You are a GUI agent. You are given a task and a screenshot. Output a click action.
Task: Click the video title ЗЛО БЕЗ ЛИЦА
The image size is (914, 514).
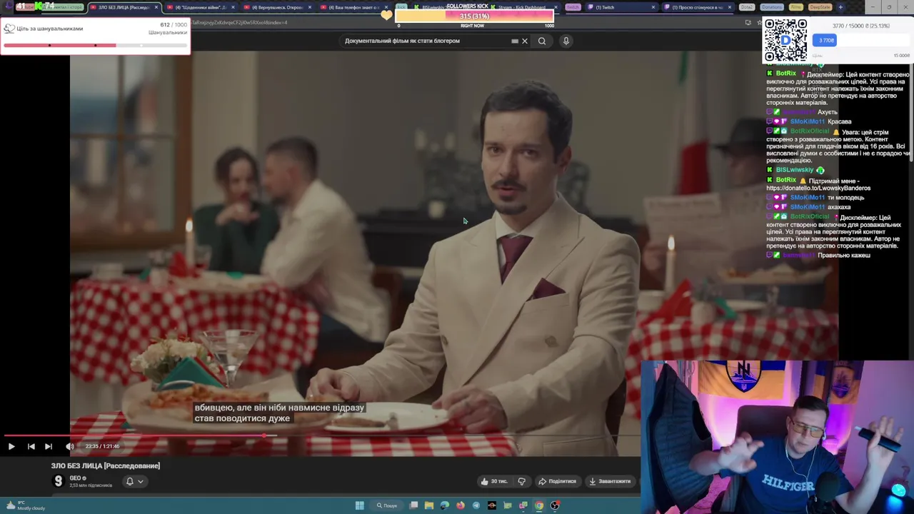(x=106, y=465)
